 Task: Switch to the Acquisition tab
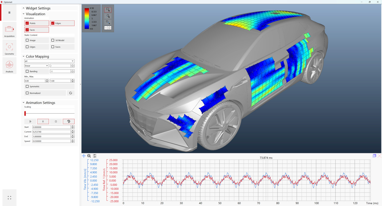(x=9, y=31)
